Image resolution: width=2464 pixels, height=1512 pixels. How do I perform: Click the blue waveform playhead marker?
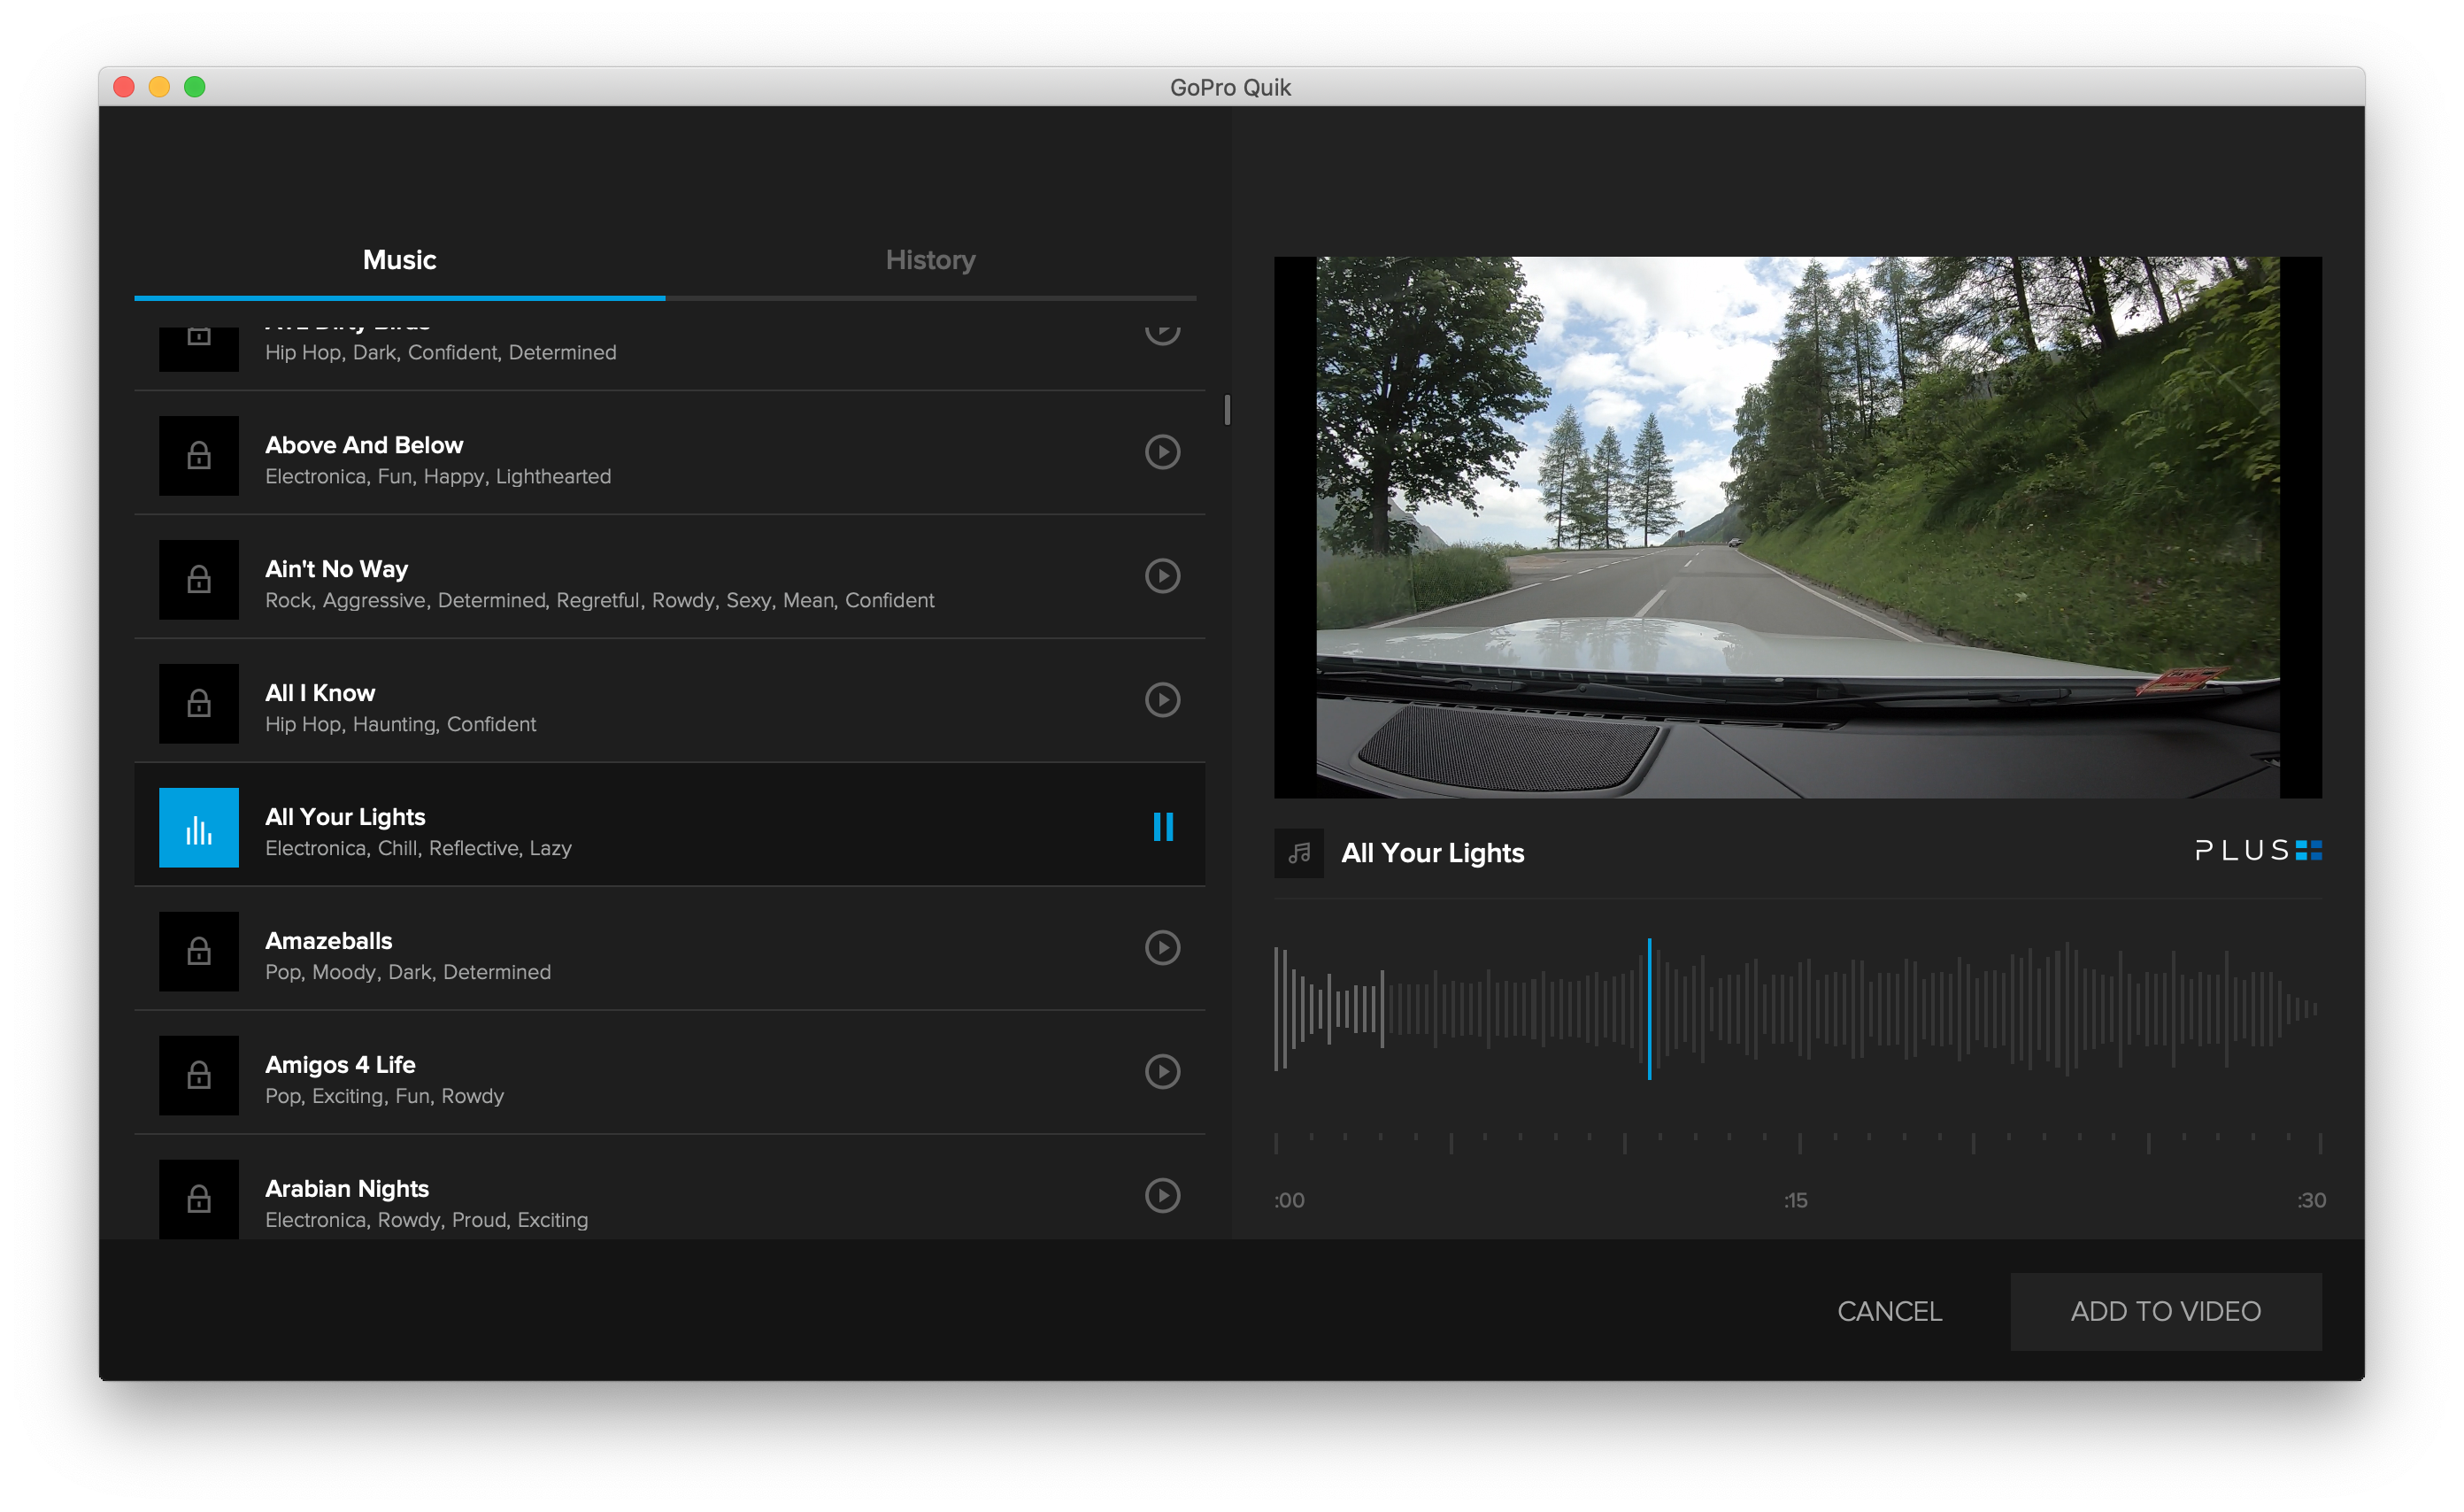pyautogui.click(x=1649, y=1008)
